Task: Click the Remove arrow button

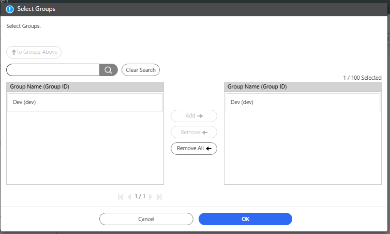Action: pyautogui.click(x=194, y=132)
